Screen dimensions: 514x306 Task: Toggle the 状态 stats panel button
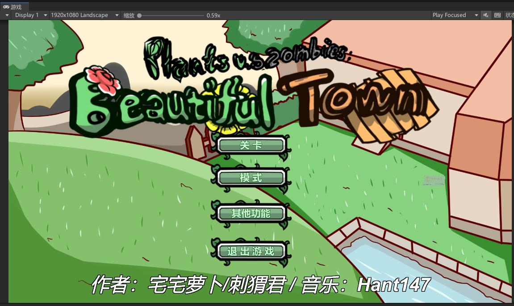tap(509, 15)
